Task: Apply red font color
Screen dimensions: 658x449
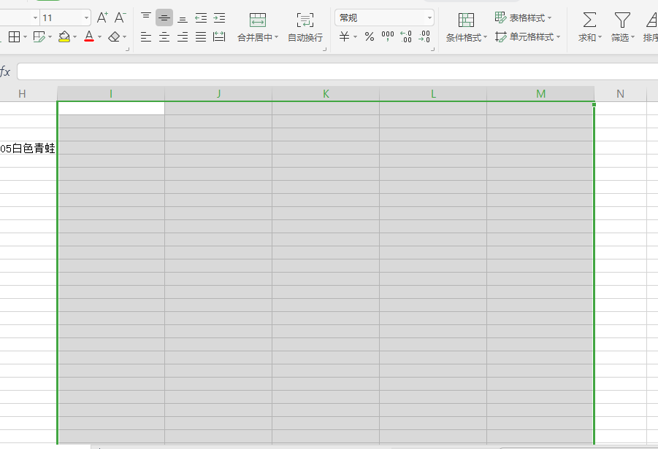Action: click(89, 37)
